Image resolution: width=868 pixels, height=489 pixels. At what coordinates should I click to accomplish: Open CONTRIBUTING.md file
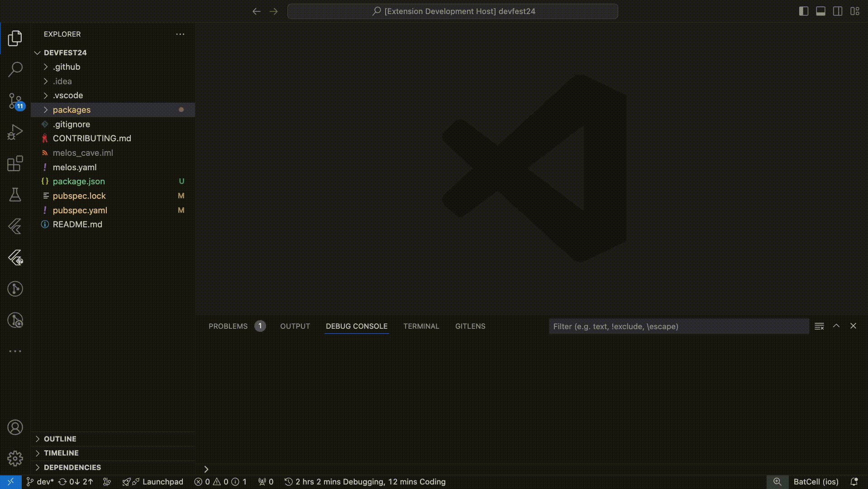click(113, 139)
